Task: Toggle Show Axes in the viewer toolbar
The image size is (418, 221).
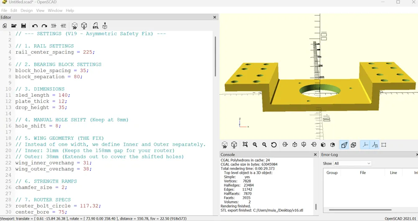Action: click(x=365, y=145)
